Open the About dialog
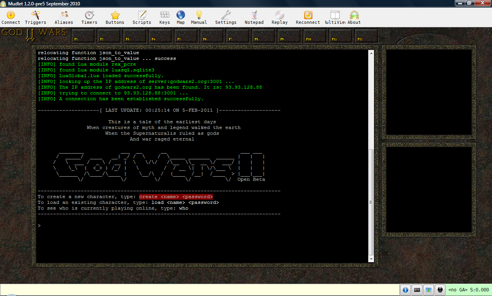The width and height of the screenshot is (492, 296). [354, 18]
